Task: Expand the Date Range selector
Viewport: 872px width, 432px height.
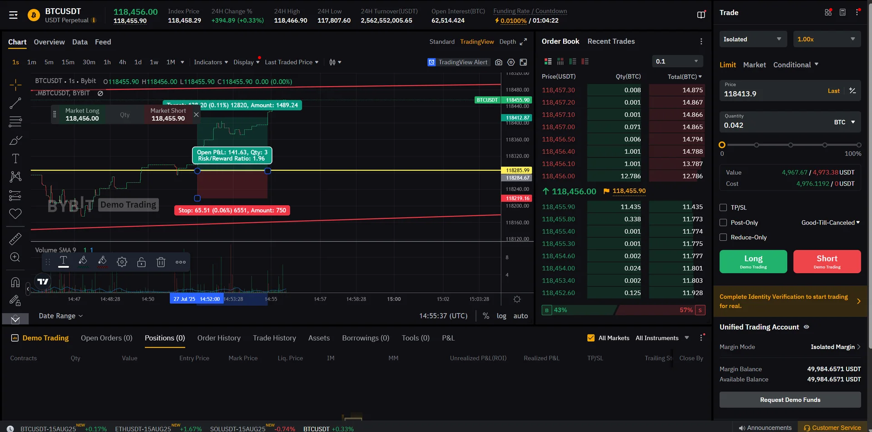Action: coord(61,316)
